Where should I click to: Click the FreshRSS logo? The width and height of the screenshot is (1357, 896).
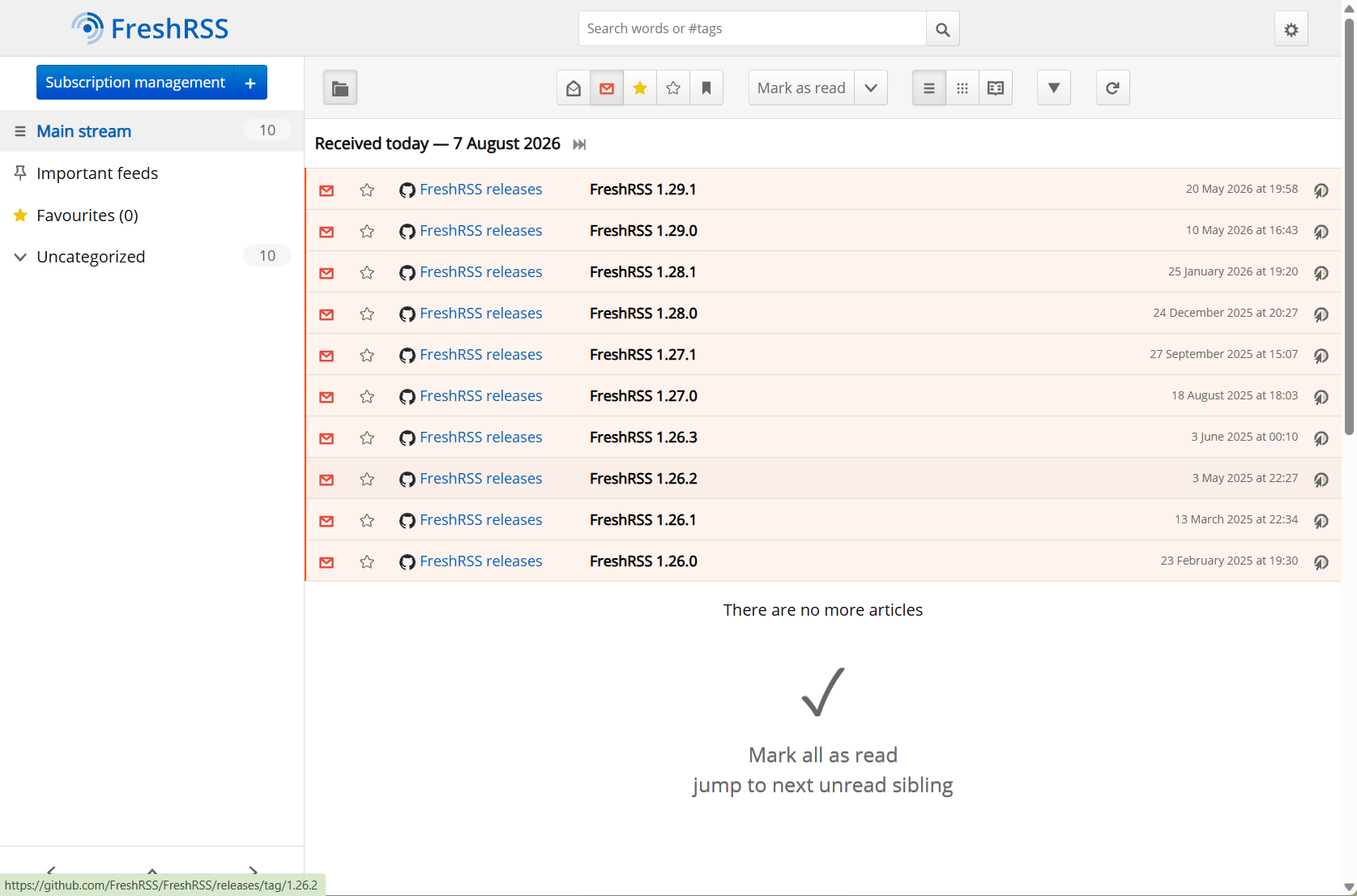tap(150, 28)
